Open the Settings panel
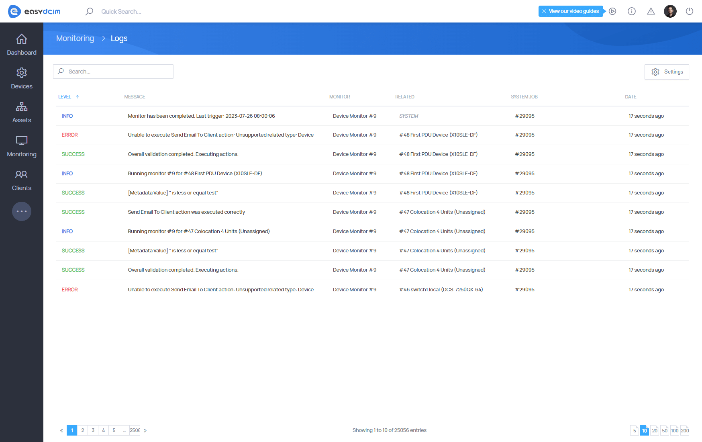The width and height of the screenshot is (702, 442). [667, 72]
